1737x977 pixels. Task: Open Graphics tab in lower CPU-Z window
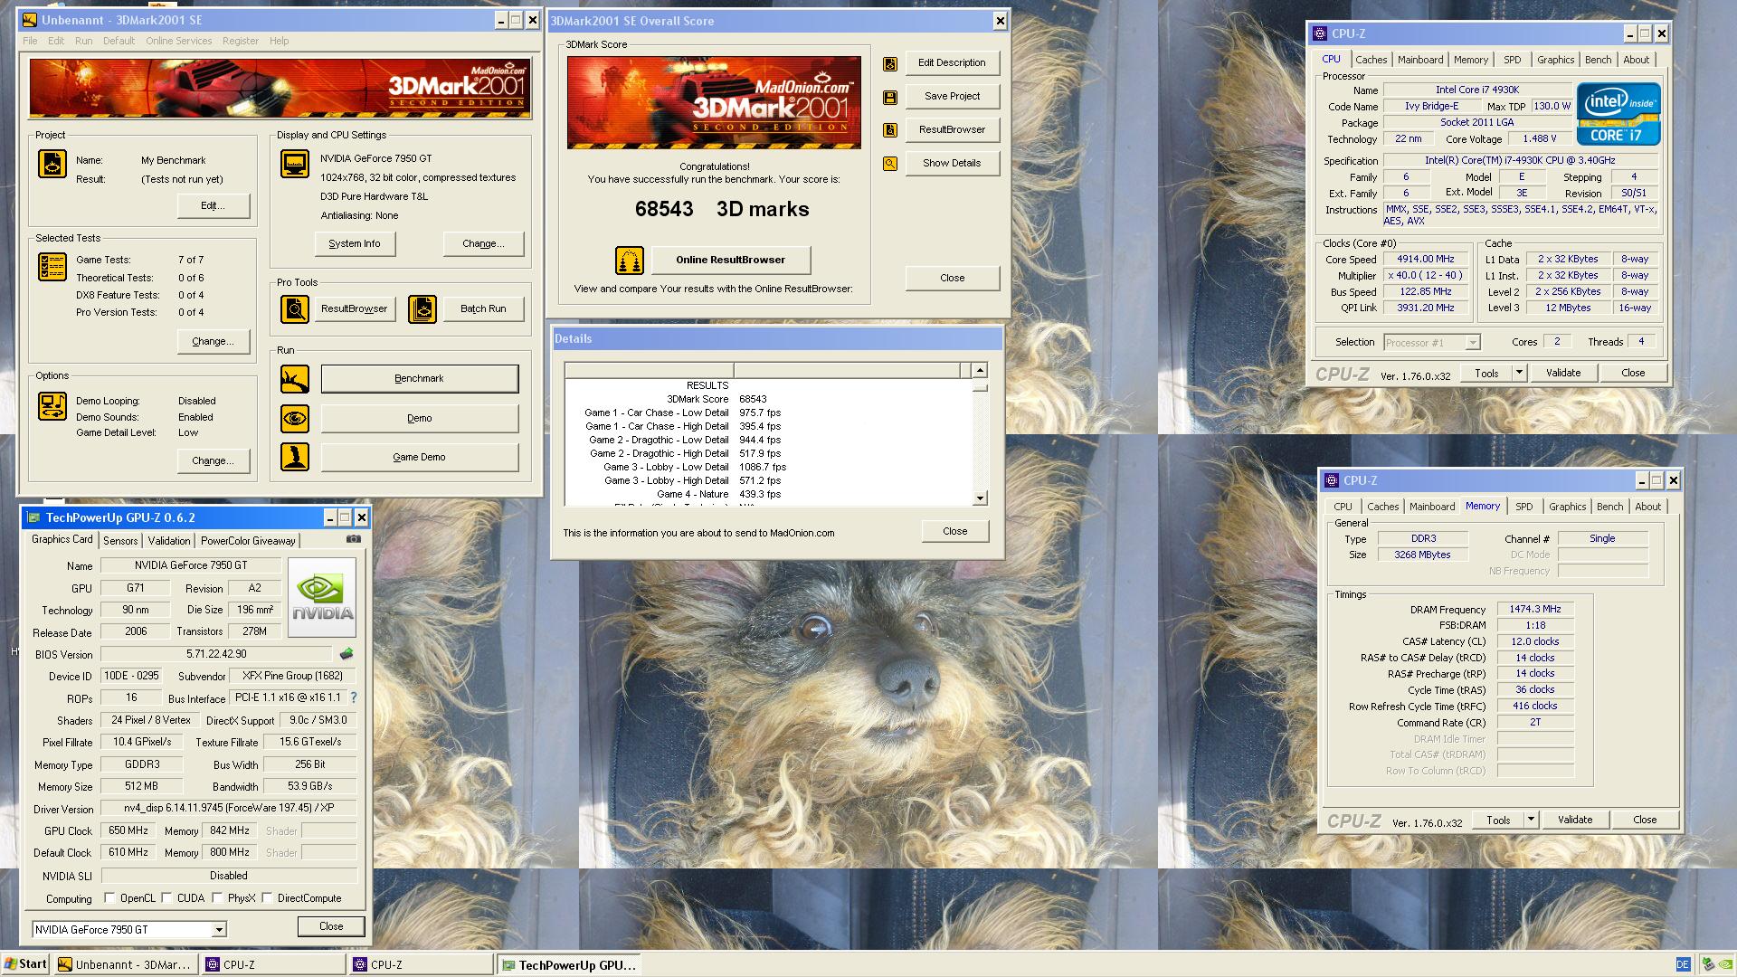point(1567,507)
